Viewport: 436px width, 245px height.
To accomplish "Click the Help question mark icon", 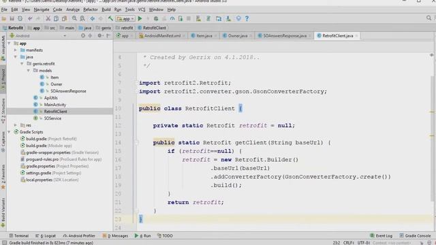I will coord(247,18).
